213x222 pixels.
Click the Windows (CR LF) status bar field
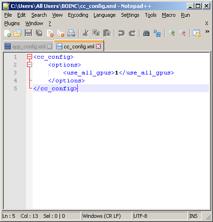(x=106, y=216)
